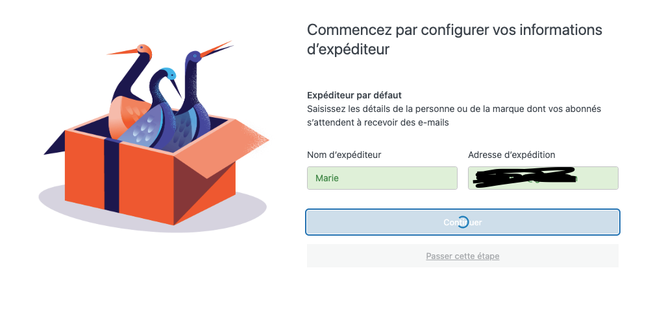Click the Nom d'expéditeur field containing Marie
The image size is (664, 314).
[x=382, y=178]
